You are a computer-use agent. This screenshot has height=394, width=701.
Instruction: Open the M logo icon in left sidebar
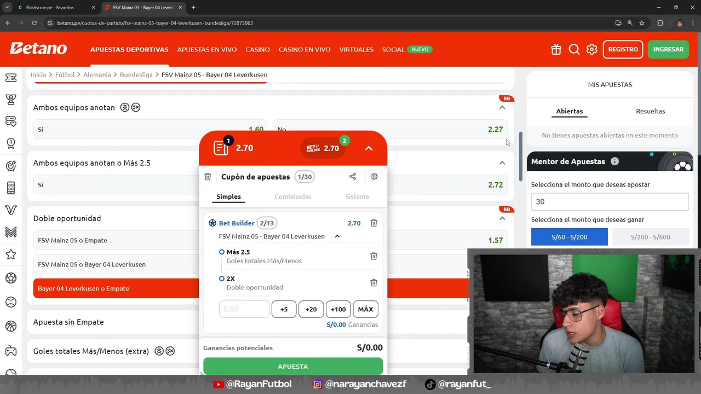pos(10,232)
